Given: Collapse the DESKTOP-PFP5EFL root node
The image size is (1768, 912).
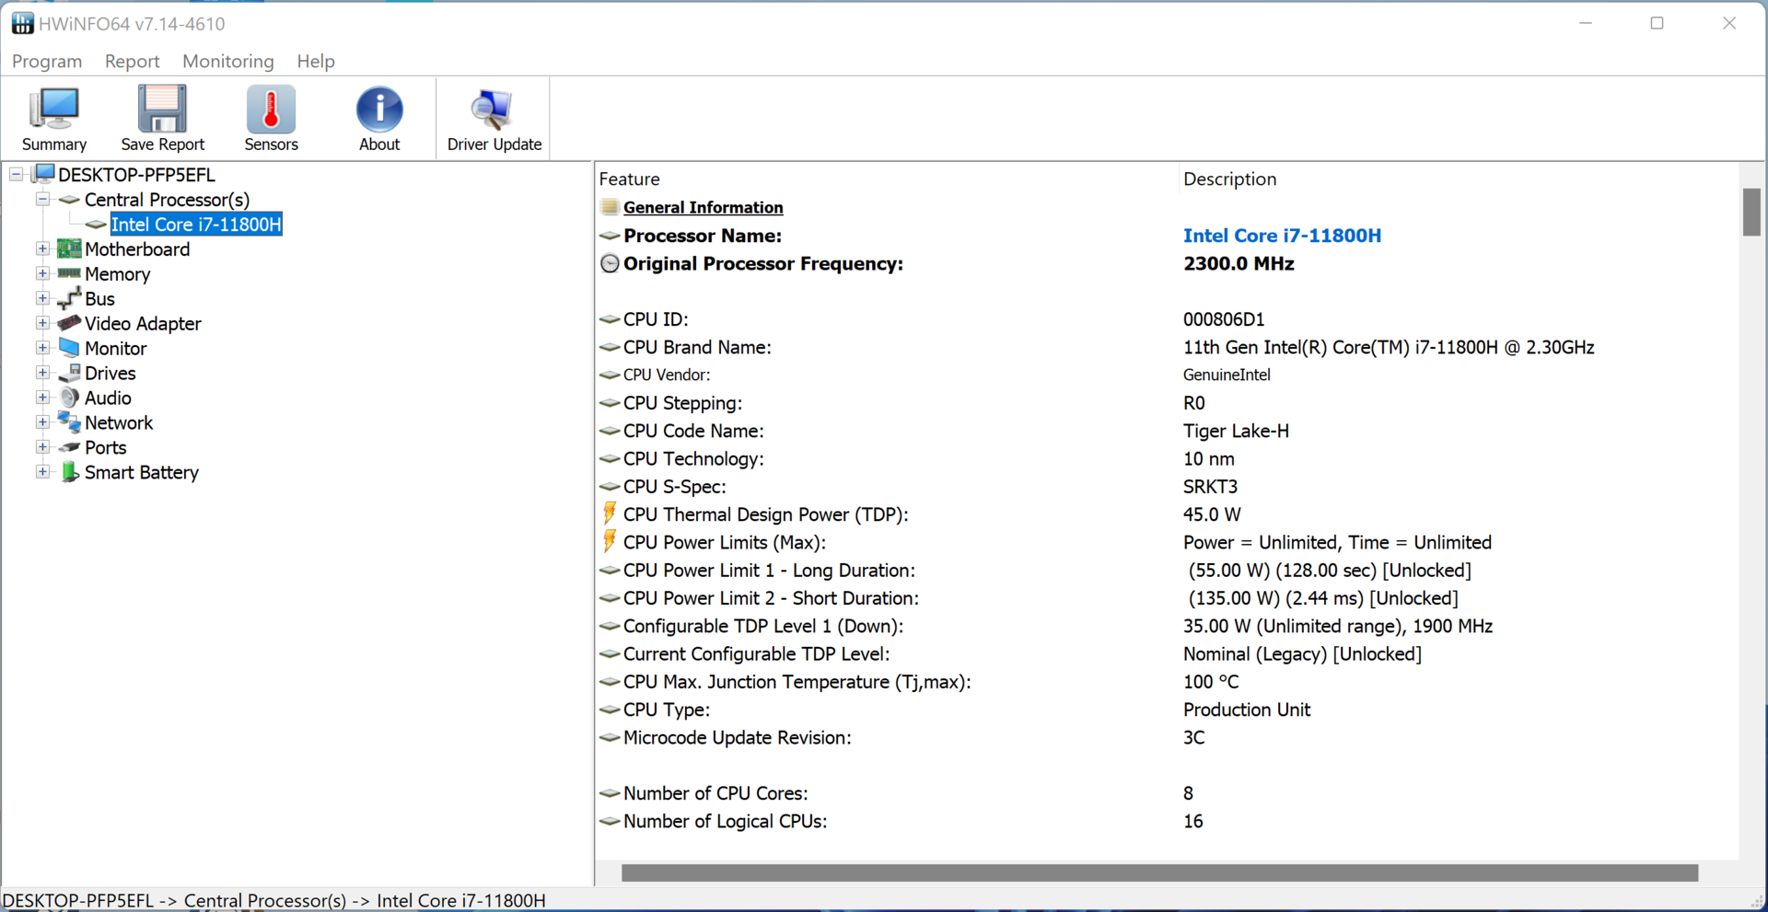Looking at the screenshot, I should (17, 174).
